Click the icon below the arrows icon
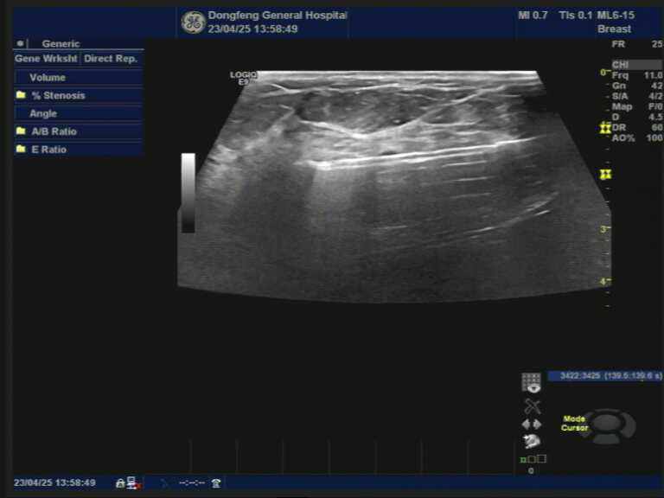The image size is (664, 498). pyautogui.click(x=531, y=441)
